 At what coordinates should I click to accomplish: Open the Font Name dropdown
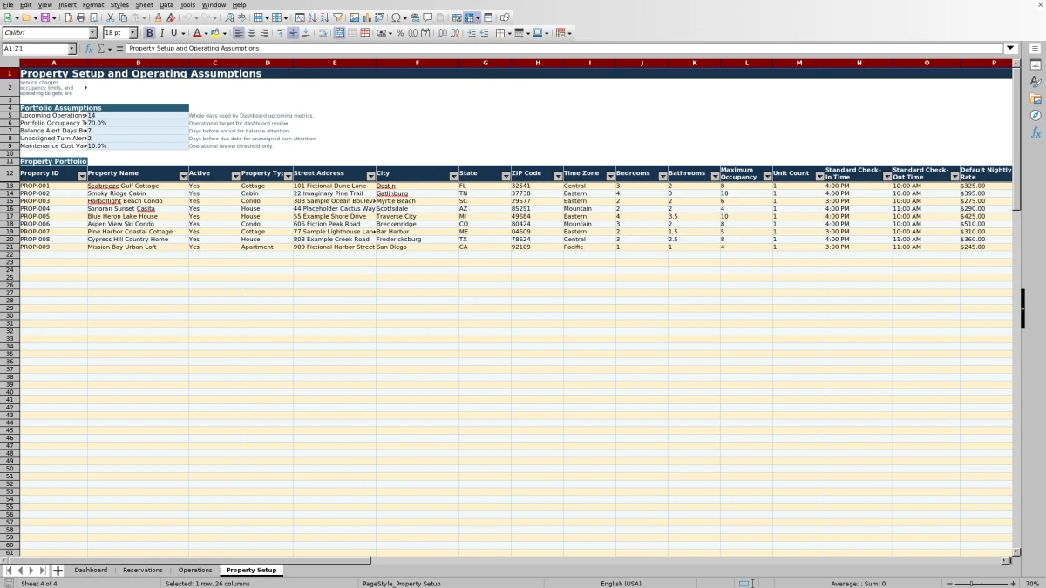pos(93,33)
